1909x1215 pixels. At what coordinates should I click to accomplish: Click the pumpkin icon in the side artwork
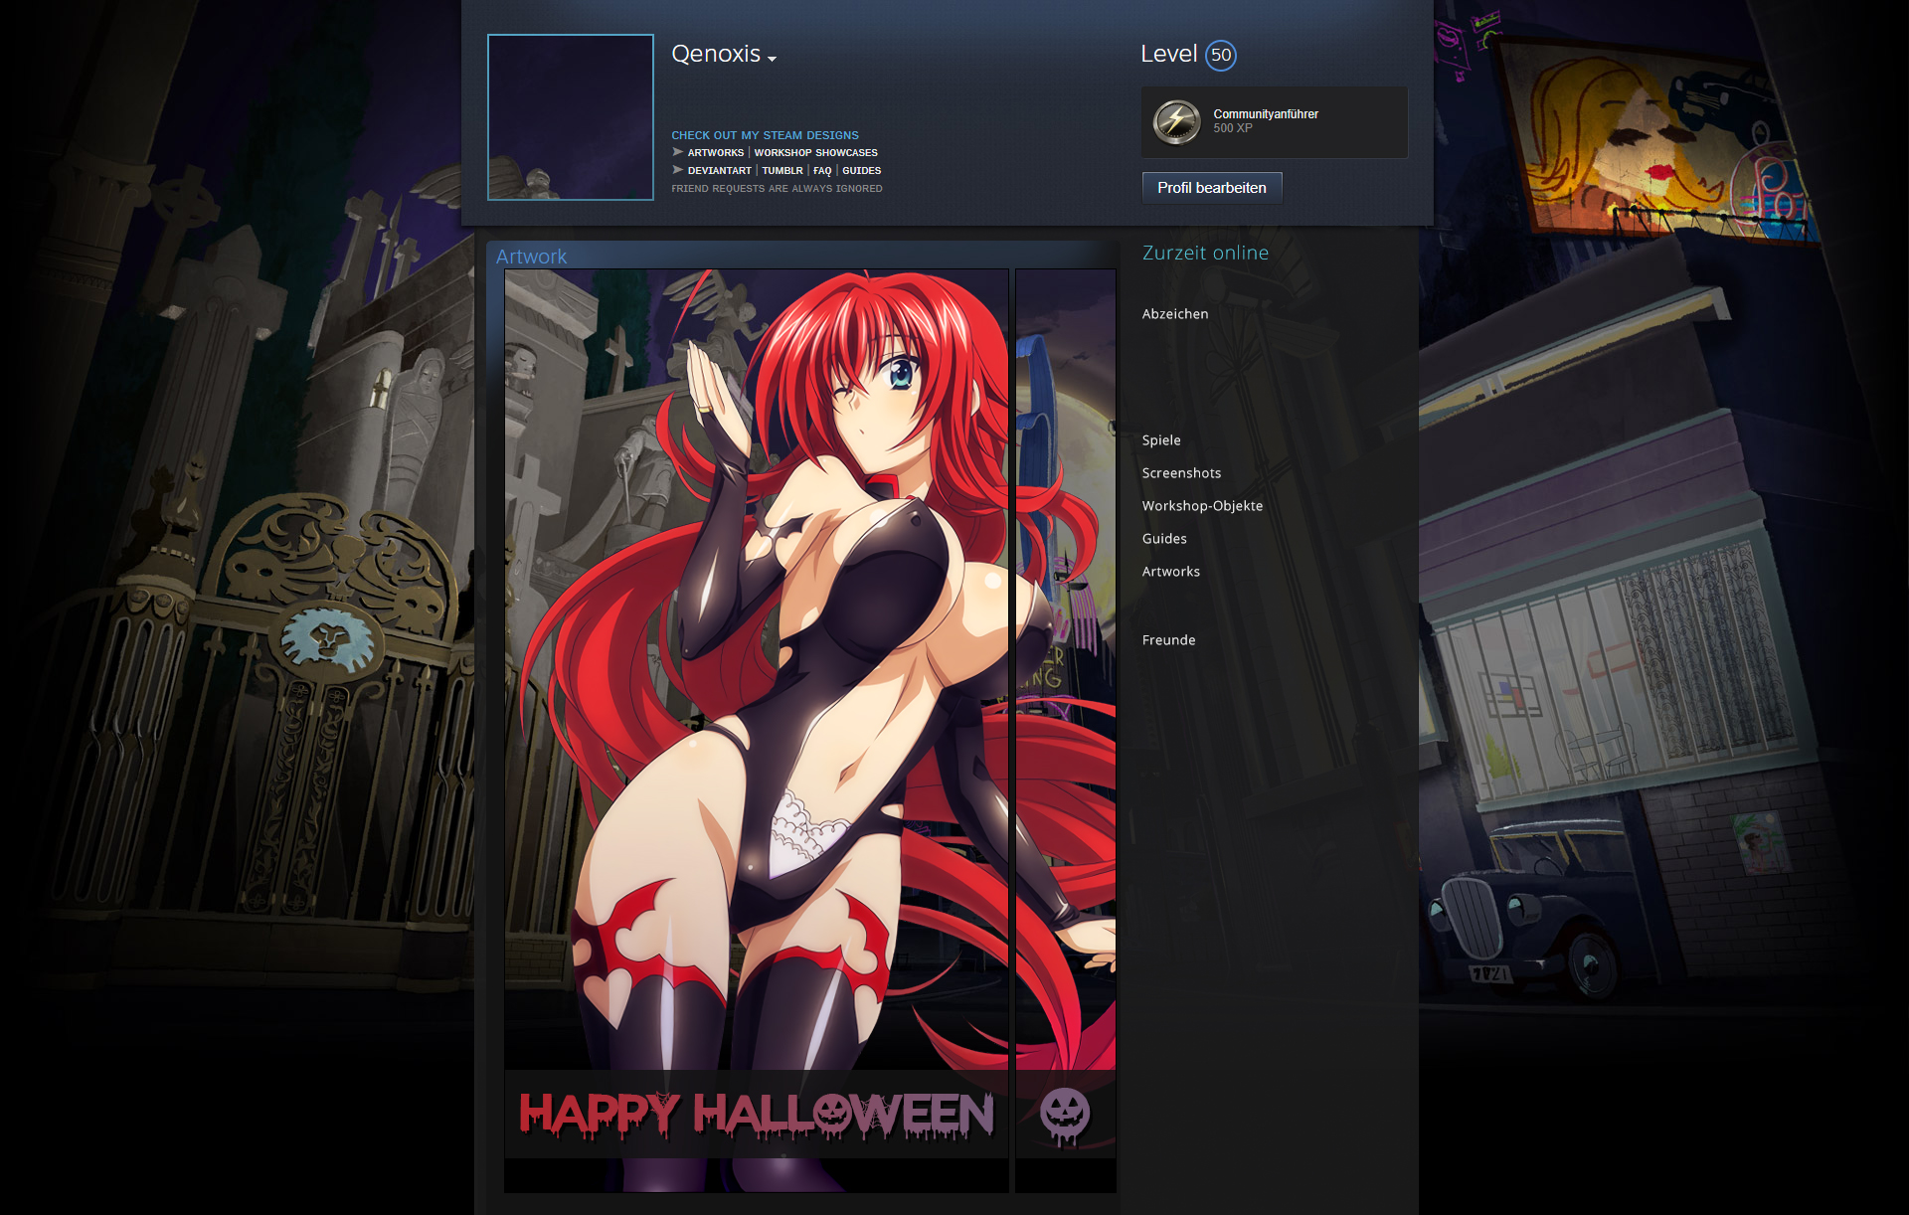pos(1064,1114)
